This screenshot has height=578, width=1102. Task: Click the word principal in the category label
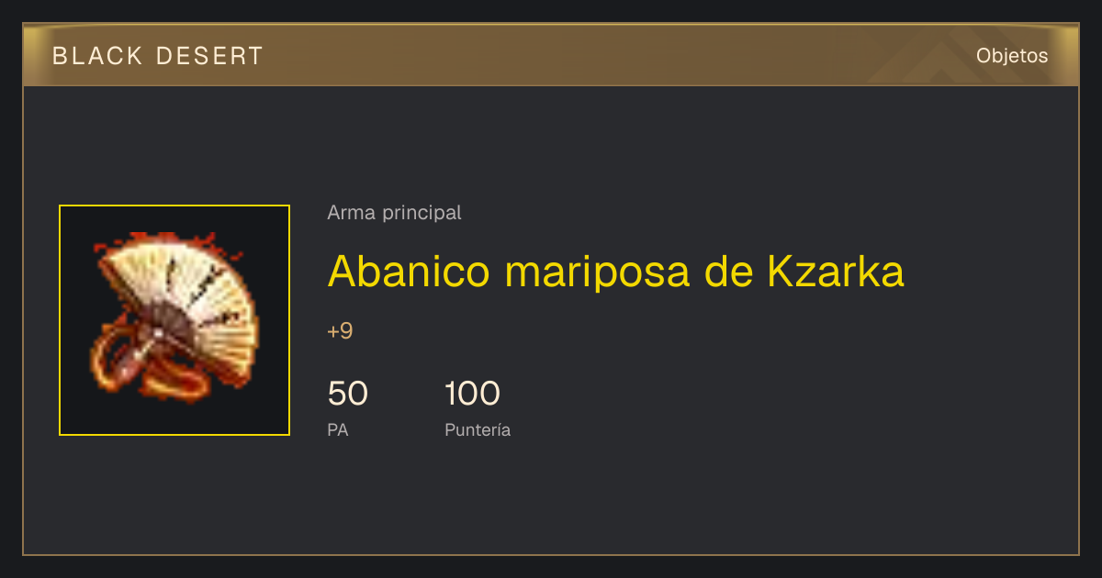(x=422, y=213)
